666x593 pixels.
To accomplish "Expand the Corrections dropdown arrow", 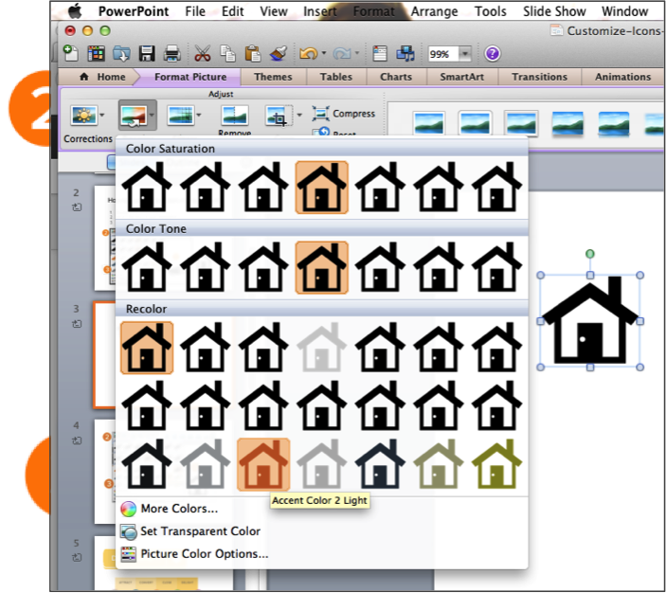I will [102, 116].
